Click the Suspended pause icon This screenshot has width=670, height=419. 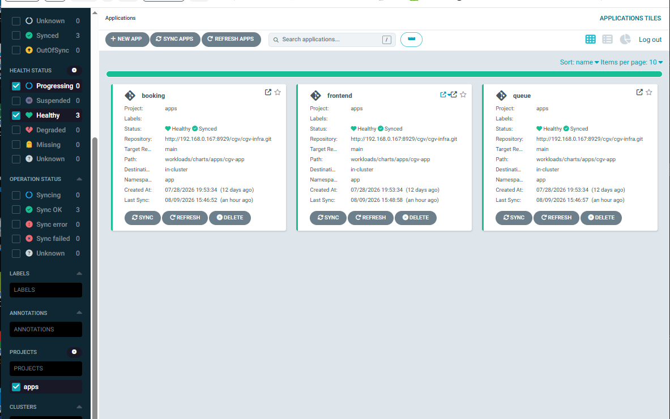point(29,101)
